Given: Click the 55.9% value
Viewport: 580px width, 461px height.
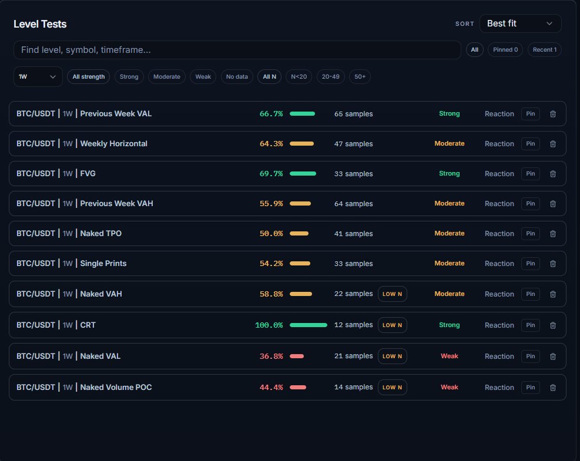Looking at the screenshot, I should click(x=271, y=204).
